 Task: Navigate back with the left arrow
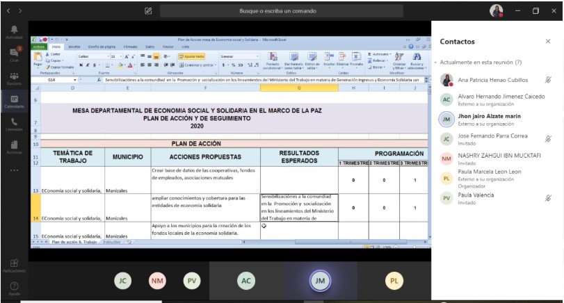click(x=9, y=11)
